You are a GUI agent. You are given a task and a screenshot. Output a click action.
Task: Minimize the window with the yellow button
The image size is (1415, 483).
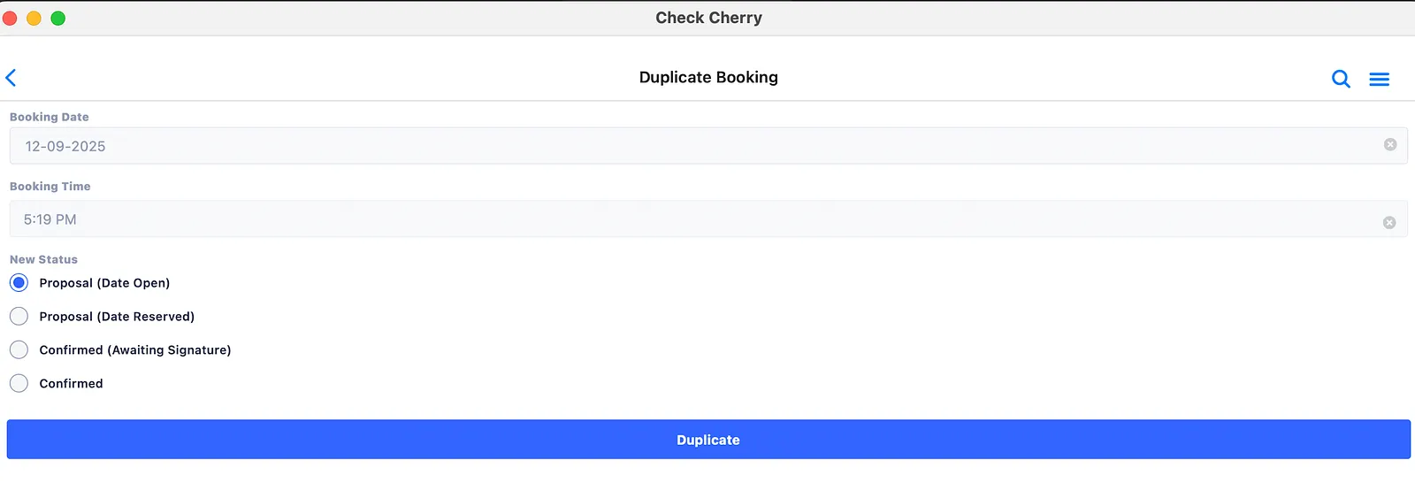(x=34, y=18)
